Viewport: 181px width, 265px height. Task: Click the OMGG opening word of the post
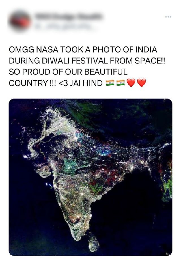(x=21, y=50)
